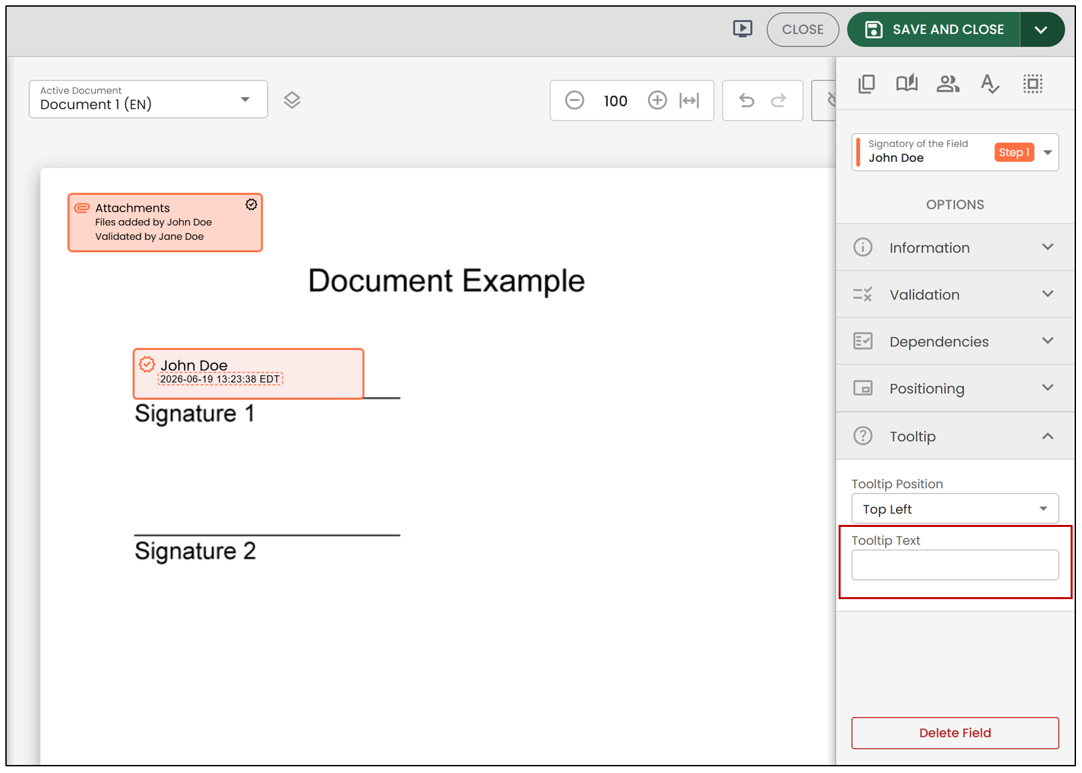Zoom out with the minus icon
The height and width of the screenshot is (773, 1082).
coord(574,100)
